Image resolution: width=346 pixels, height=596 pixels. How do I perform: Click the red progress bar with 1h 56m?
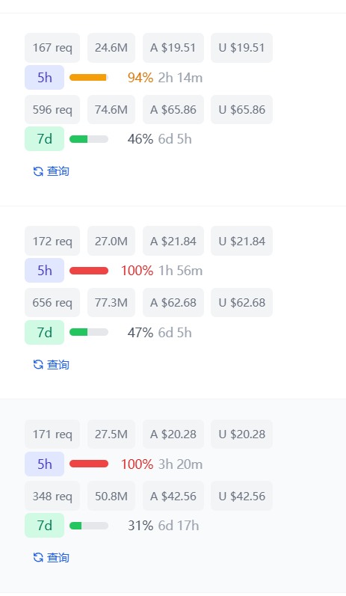coord(89,271)
